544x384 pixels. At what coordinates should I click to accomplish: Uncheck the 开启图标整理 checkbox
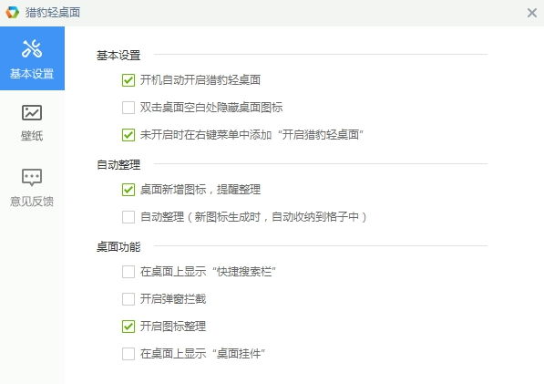click(128, 327)
